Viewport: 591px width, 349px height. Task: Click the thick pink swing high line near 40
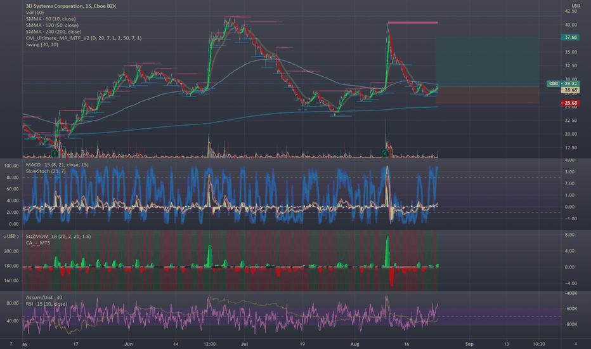pos(413,23)
